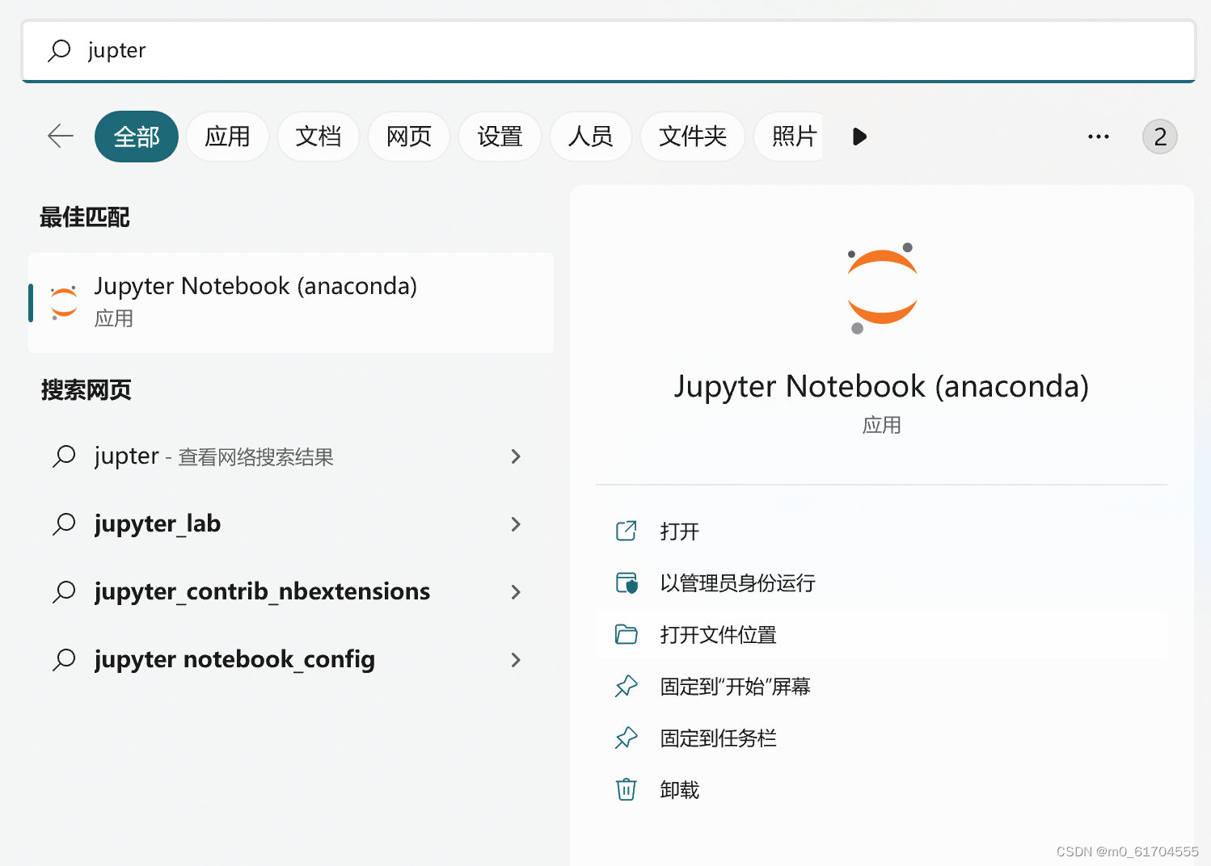The height and width of the screenshot is (866, 1211).
Task: Click the jupyter_lab search suggestion
Action: tap(291, 524)
